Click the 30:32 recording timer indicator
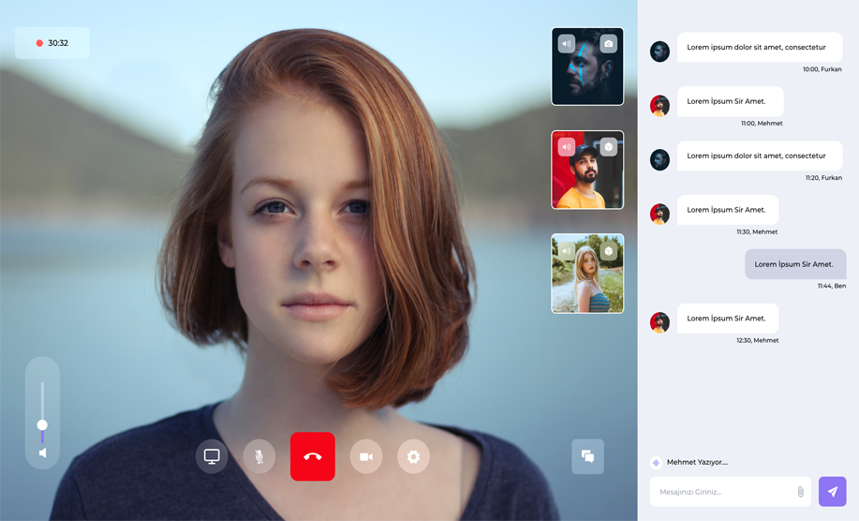Screen dimensions: 859x521 point(52,43)
